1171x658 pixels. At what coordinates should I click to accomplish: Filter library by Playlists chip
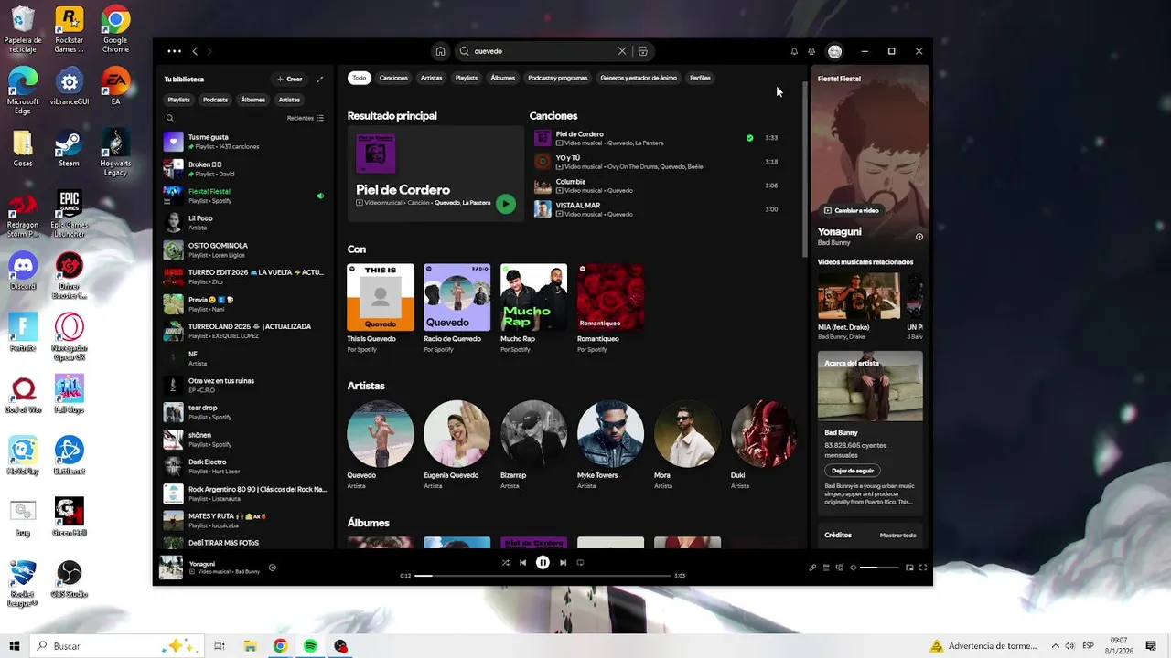tap(179, 100)
